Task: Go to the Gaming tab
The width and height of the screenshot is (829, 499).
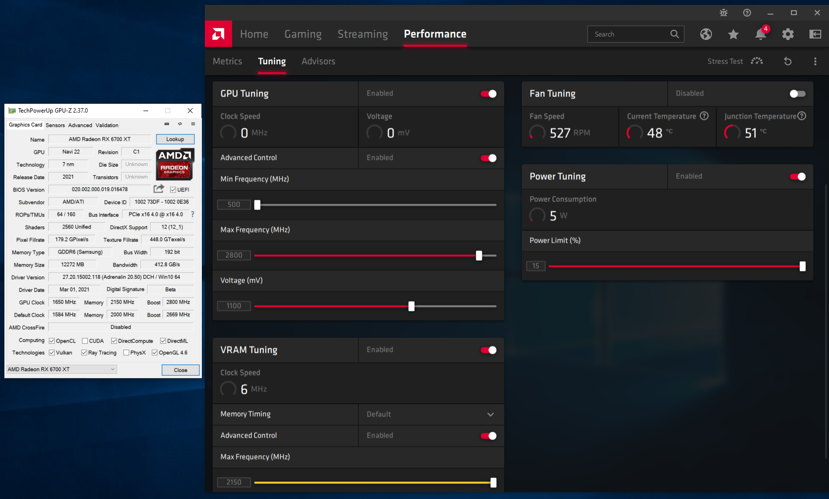Action: pyautogui.click(x=303, y=34)
